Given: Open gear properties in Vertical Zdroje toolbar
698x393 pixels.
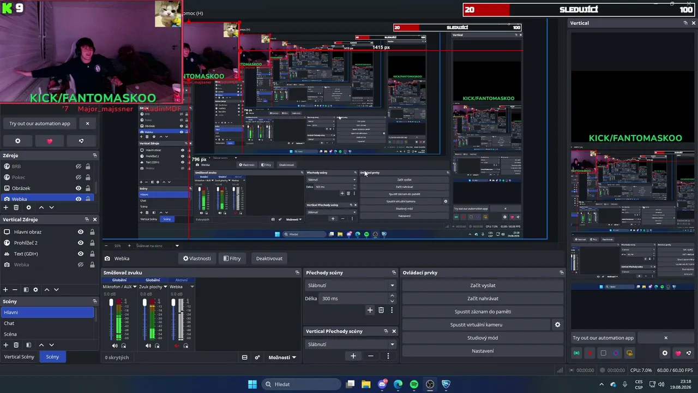Looking at the screenshot, I should 35,290.
